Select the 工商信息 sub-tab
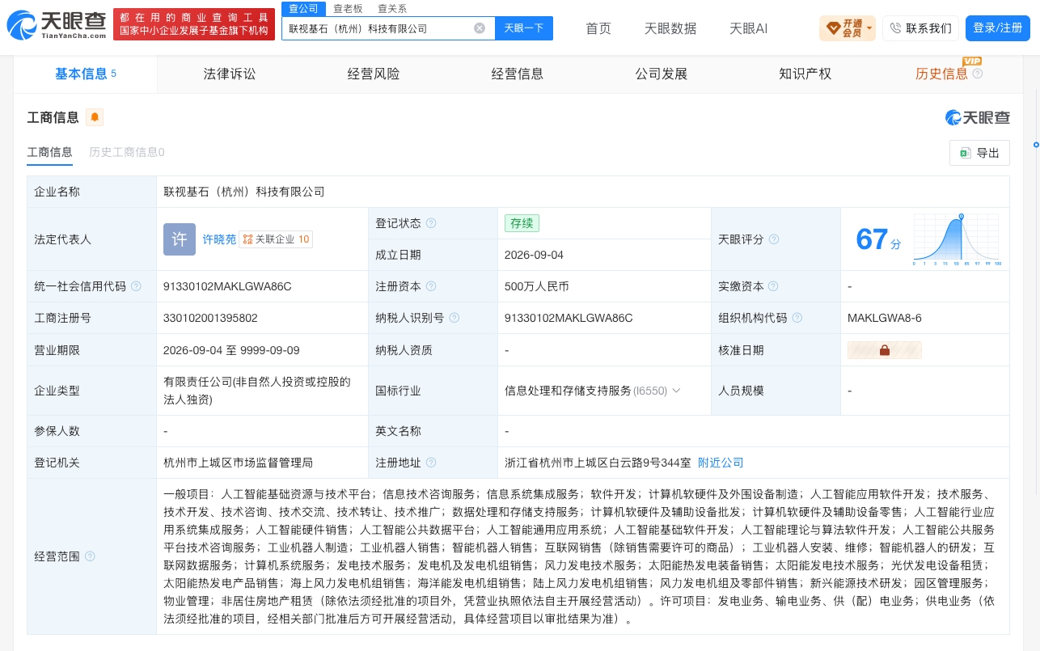This screenshot has height=651, width=1040. 50,152
